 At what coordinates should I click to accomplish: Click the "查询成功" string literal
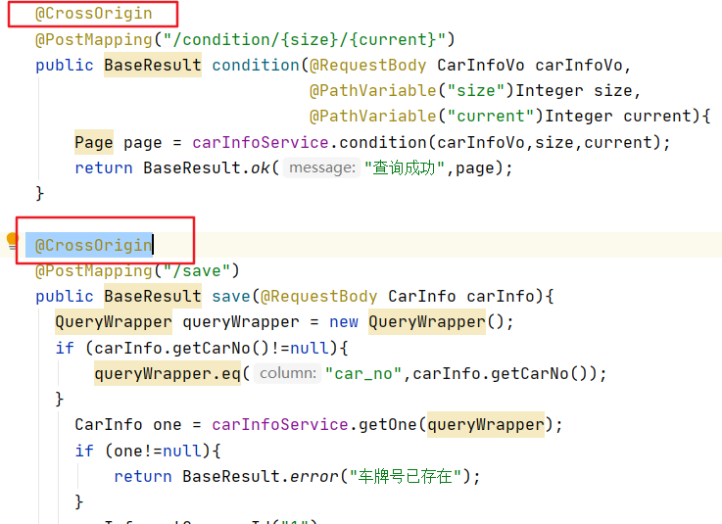coord(405,167)
